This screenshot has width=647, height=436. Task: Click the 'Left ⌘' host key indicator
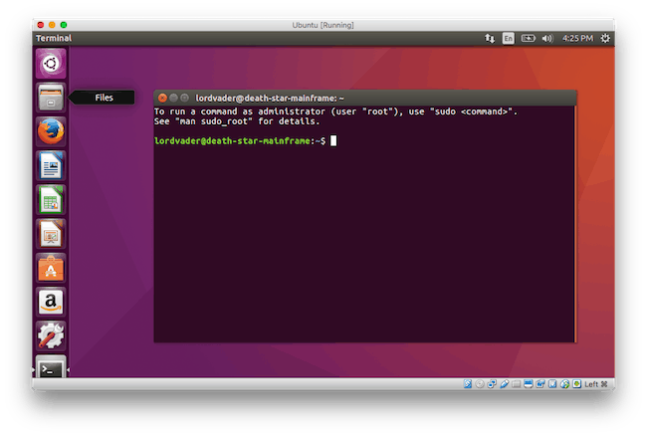click(x=596, y=384)
